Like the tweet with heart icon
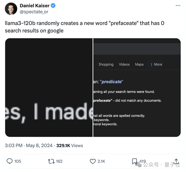 pyautogui.click(x=93, y=161)
